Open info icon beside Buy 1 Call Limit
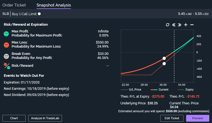The width and height of the screenshot is (212, 123). tap(39, 14)
